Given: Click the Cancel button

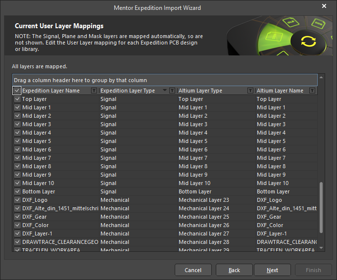Looking at the screenshot, I should [x=193, y=270].
